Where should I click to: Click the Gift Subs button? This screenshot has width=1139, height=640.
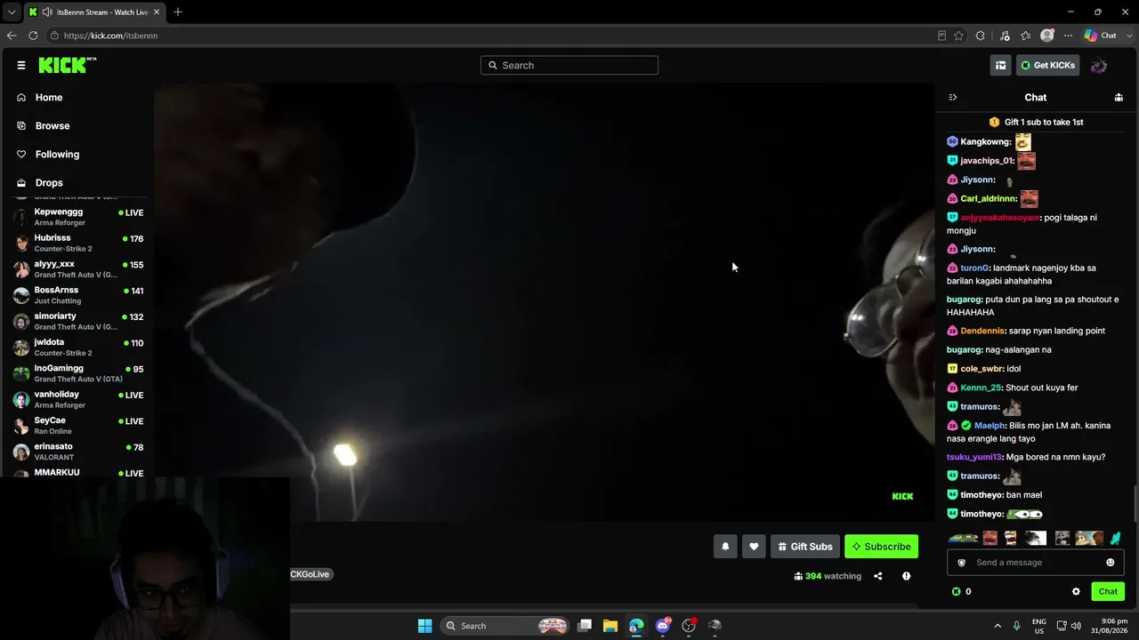[805, 547]
